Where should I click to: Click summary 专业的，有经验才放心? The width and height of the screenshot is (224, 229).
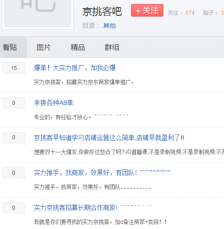tap(62, 117)
